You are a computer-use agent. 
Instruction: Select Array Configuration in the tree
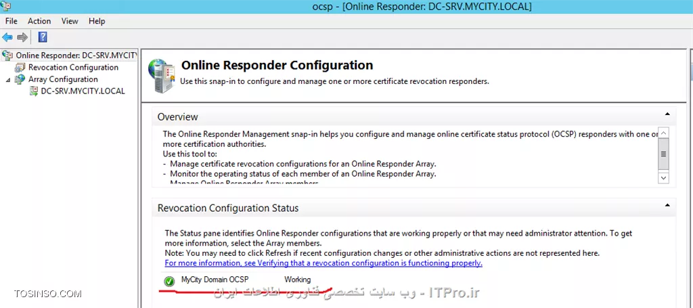tap(63, 79)
